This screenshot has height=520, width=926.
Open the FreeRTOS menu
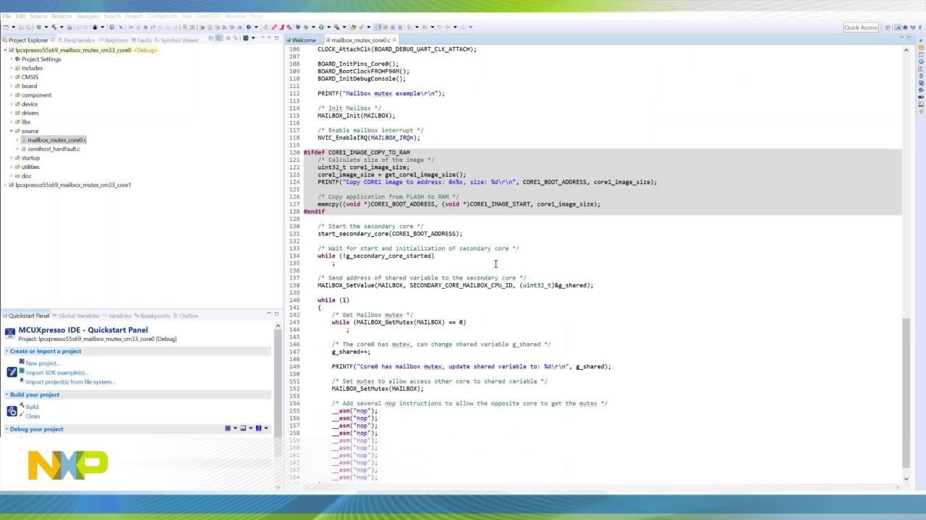[208, 16]
